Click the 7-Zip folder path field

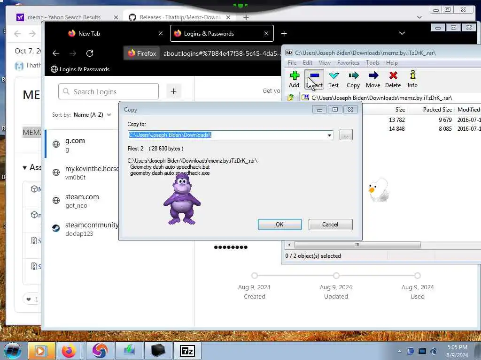point(391,97)
